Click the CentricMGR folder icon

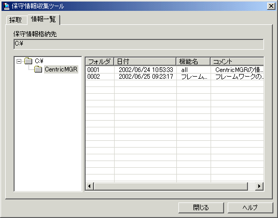coord(38,69)
